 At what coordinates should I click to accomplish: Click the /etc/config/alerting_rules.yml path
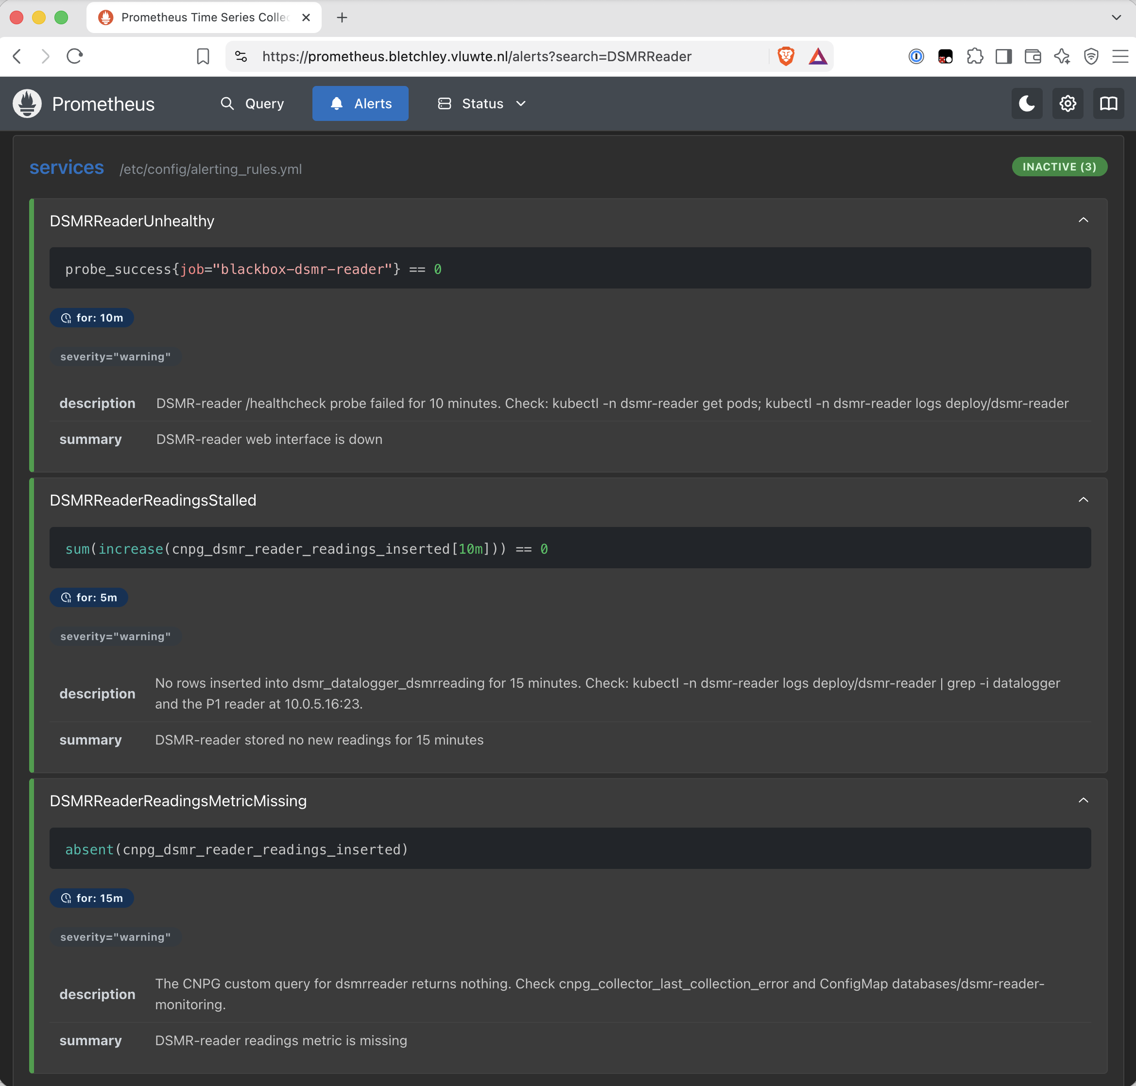coord(211,169)
